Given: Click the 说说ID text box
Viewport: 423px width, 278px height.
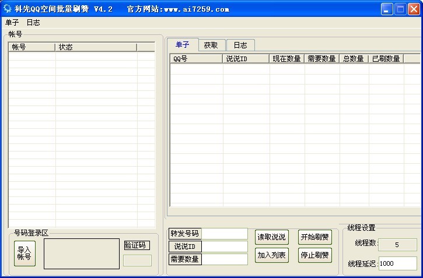Looking at the screenshot, I should point(225,247).
